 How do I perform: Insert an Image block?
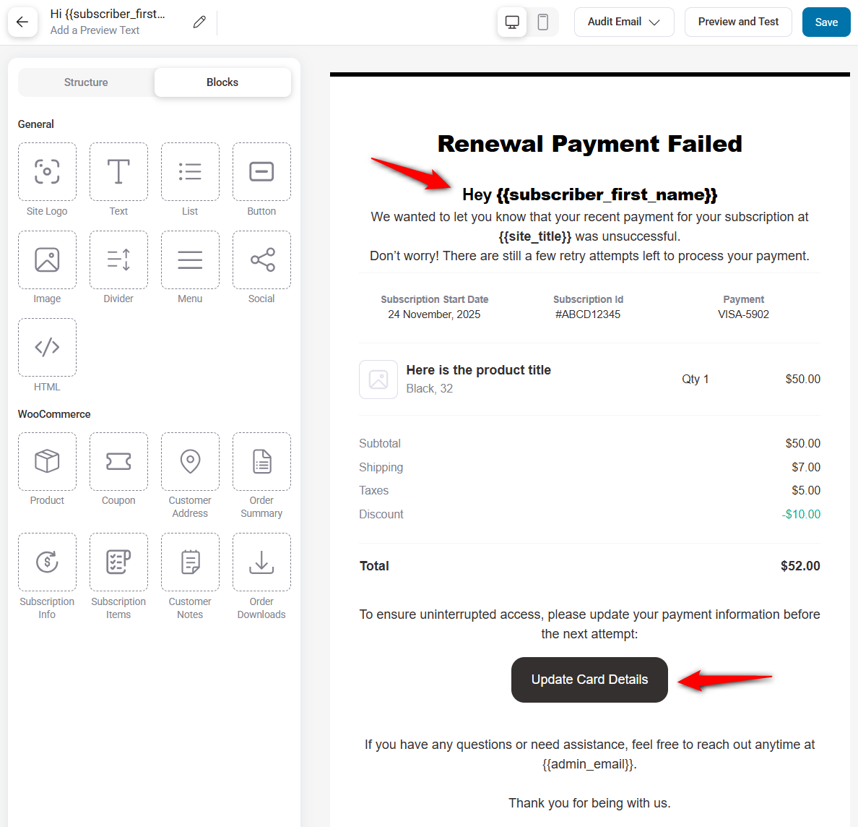click(x=47, y=260)
